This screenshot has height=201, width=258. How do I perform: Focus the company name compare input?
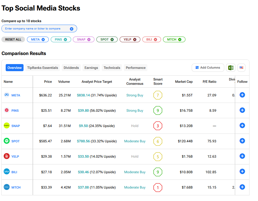tap(35, 29)
